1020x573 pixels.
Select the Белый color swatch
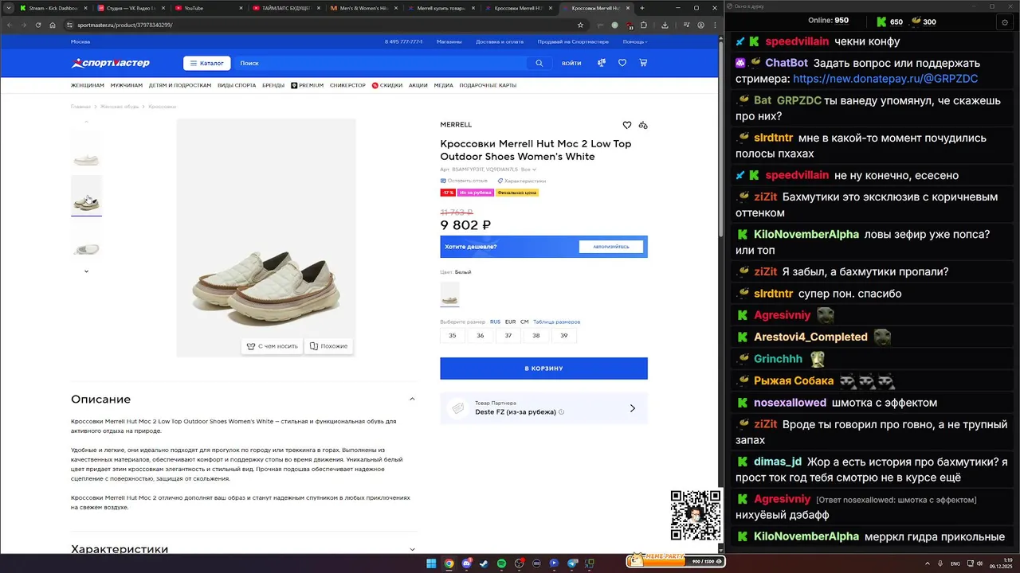pyautogui.click(x=450, y=294)
